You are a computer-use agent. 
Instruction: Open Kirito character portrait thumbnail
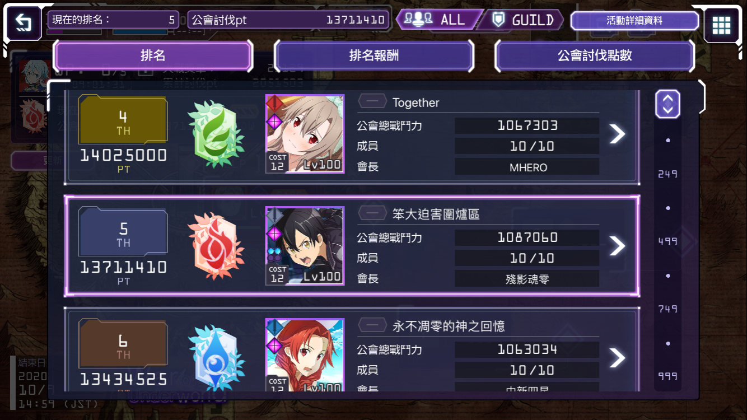click(305, 246)
